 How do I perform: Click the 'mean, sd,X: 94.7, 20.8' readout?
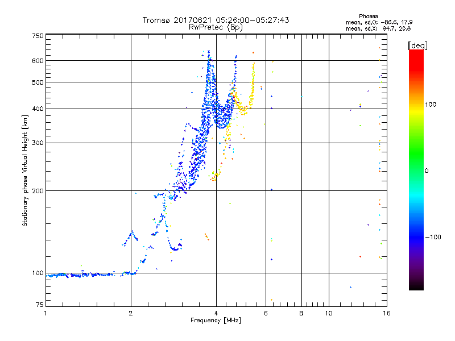pyautogui.click(x=378, y=28)
